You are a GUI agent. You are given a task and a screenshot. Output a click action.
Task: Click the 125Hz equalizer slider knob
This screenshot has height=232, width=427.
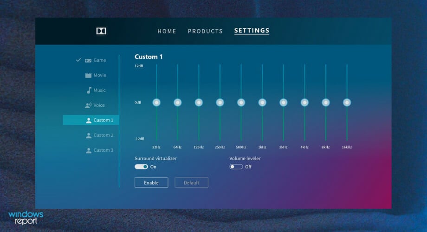click(x=199, y=103)
